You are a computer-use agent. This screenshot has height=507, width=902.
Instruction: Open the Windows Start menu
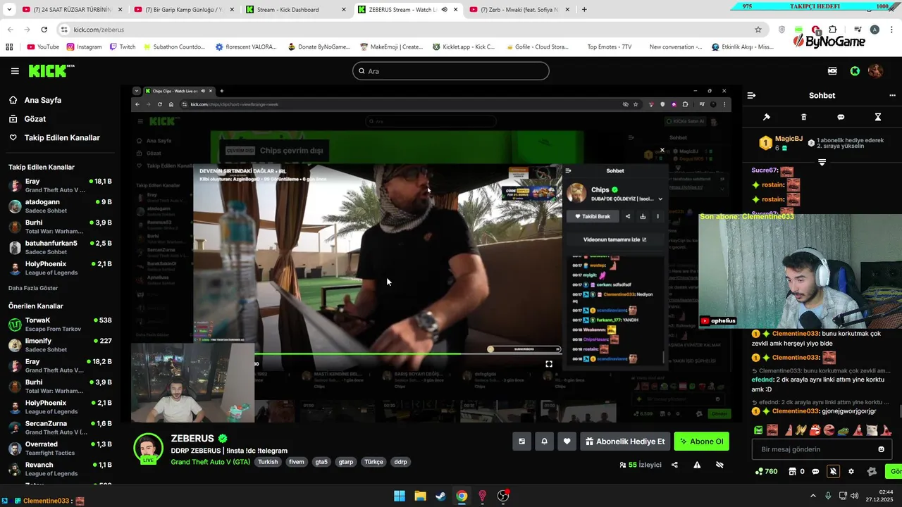tap(400, 496)
